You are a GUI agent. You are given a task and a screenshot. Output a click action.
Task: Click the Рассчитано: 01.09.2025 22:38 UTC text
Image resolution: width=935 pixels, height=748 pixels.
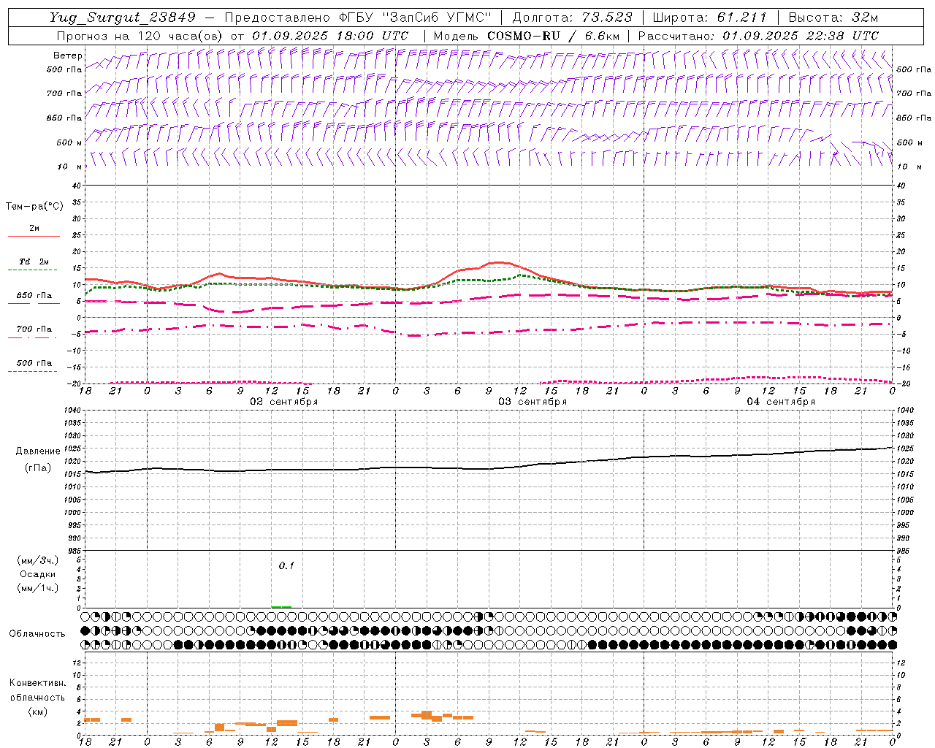[x=758, y=36]
